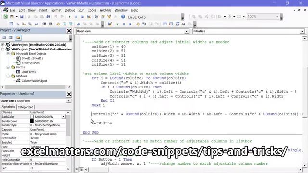Viewport: 308px width, 173px height.
Task: Select Sheet1 (Sheet1) in project tree
Action: click(32, 58)
